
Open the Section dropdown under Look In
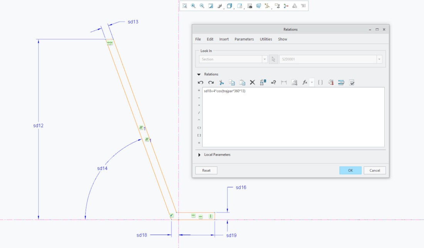click(x=264, y=59)
